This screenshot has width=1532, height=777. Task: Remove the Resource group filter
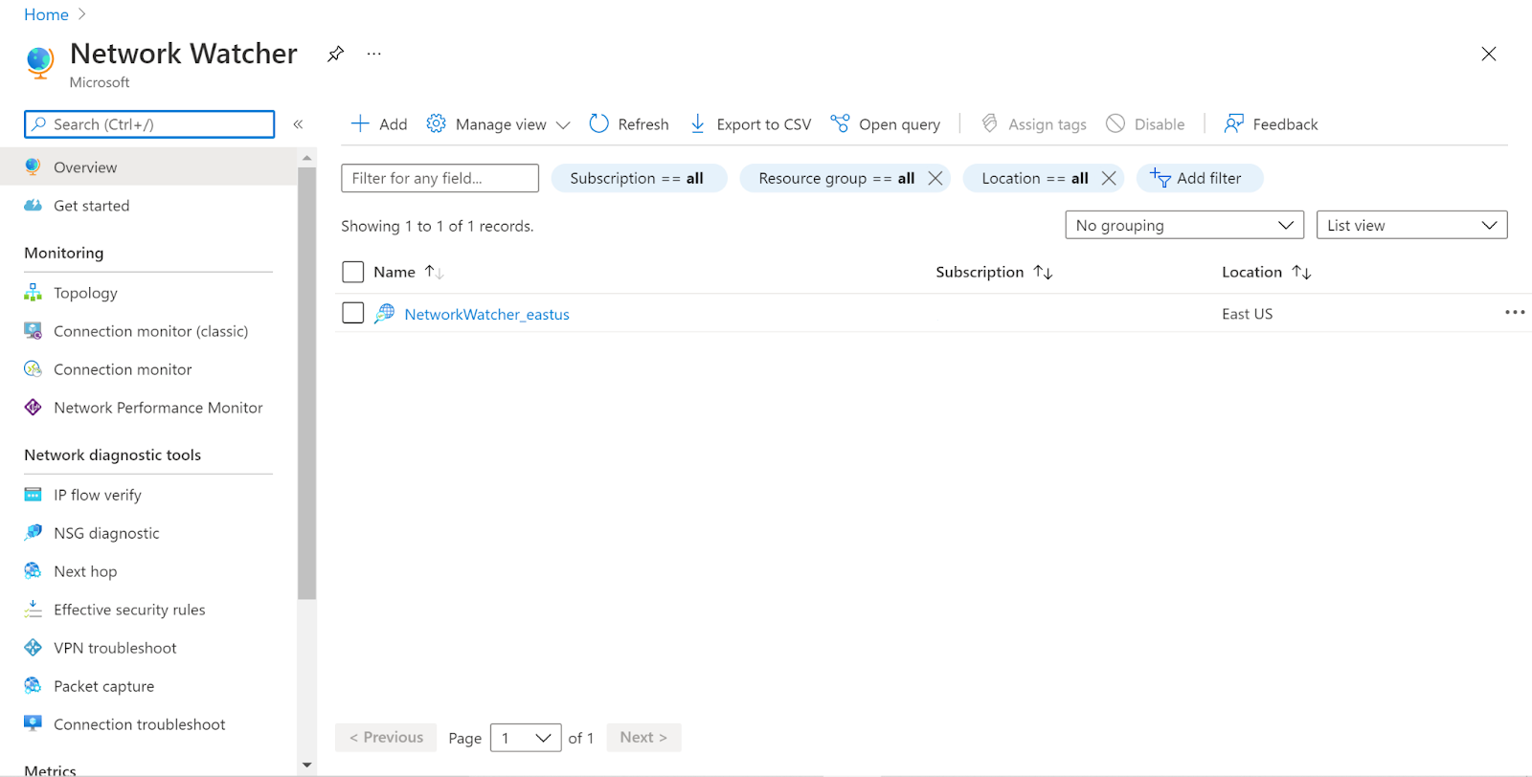coord(935,179)
